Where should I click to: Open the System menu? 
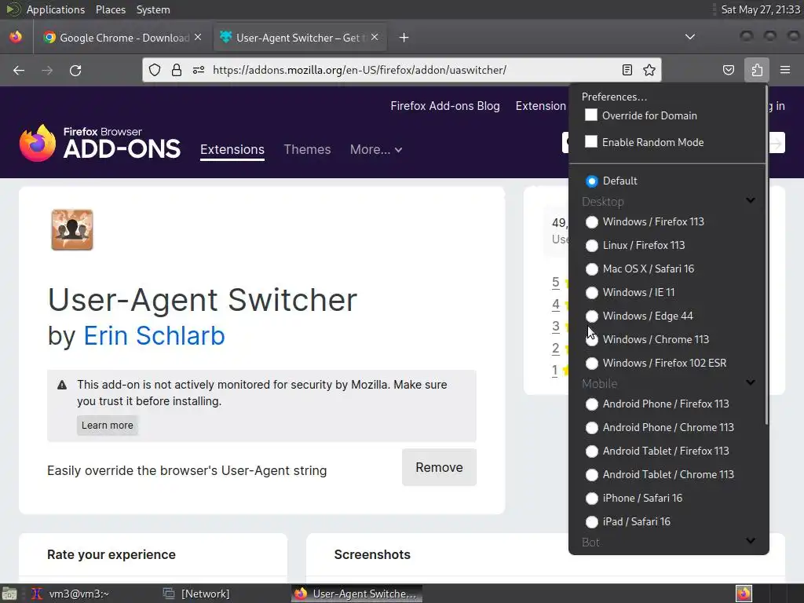(153, 9)
